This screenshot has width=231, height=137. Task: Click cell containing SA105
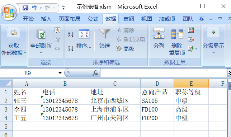157,101
